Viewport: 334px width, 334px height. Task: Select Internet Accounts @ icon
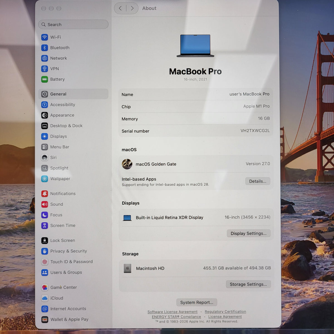[45, 309]
